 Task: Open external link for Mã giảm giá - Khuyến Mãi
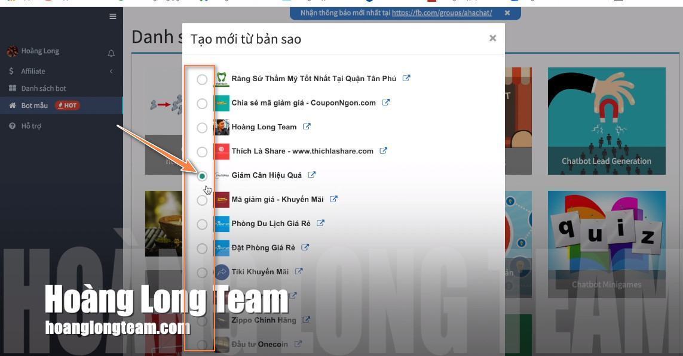tap(333, 199)
